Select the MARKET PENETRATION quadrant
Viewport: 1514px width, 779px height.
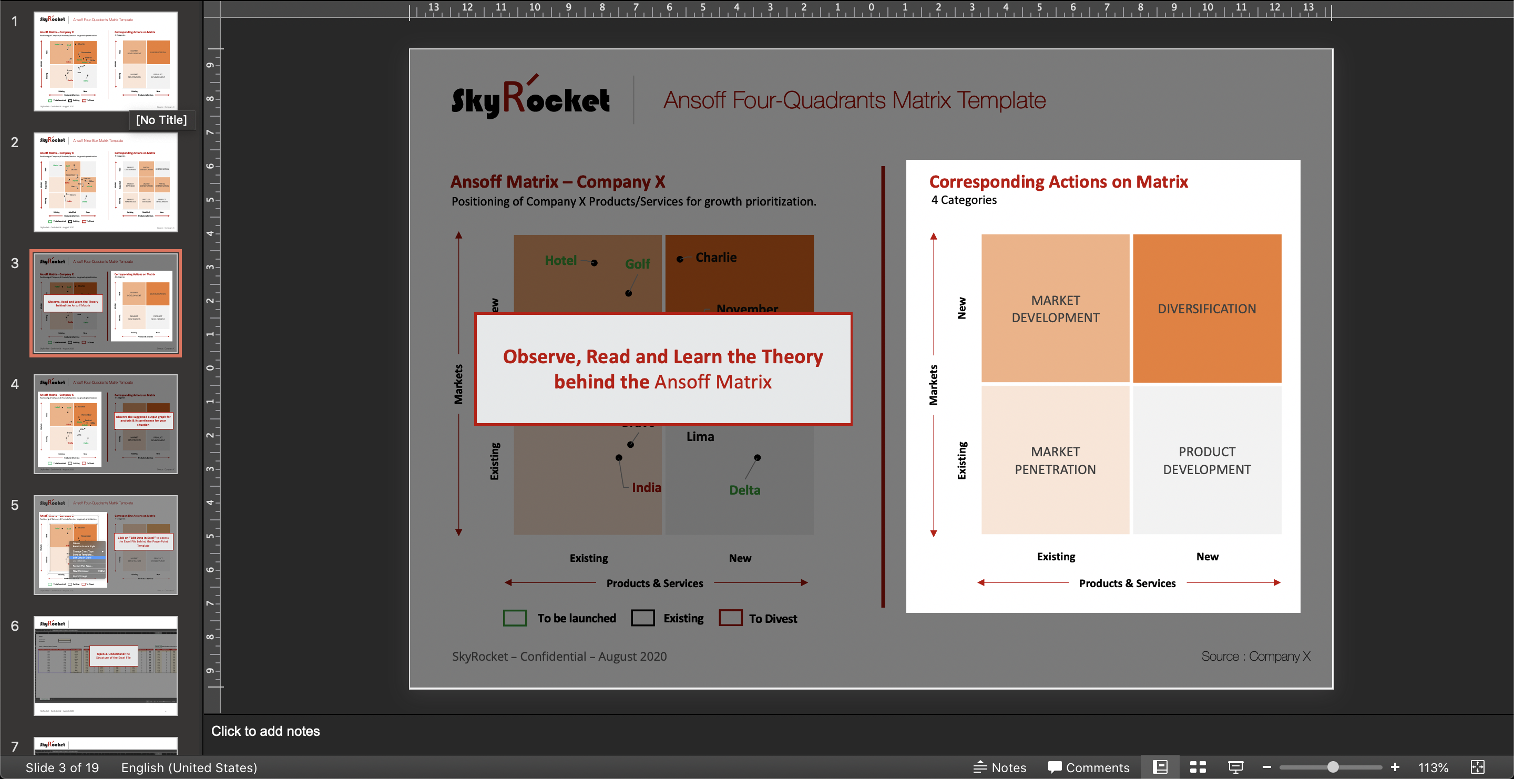(1056, 460)
